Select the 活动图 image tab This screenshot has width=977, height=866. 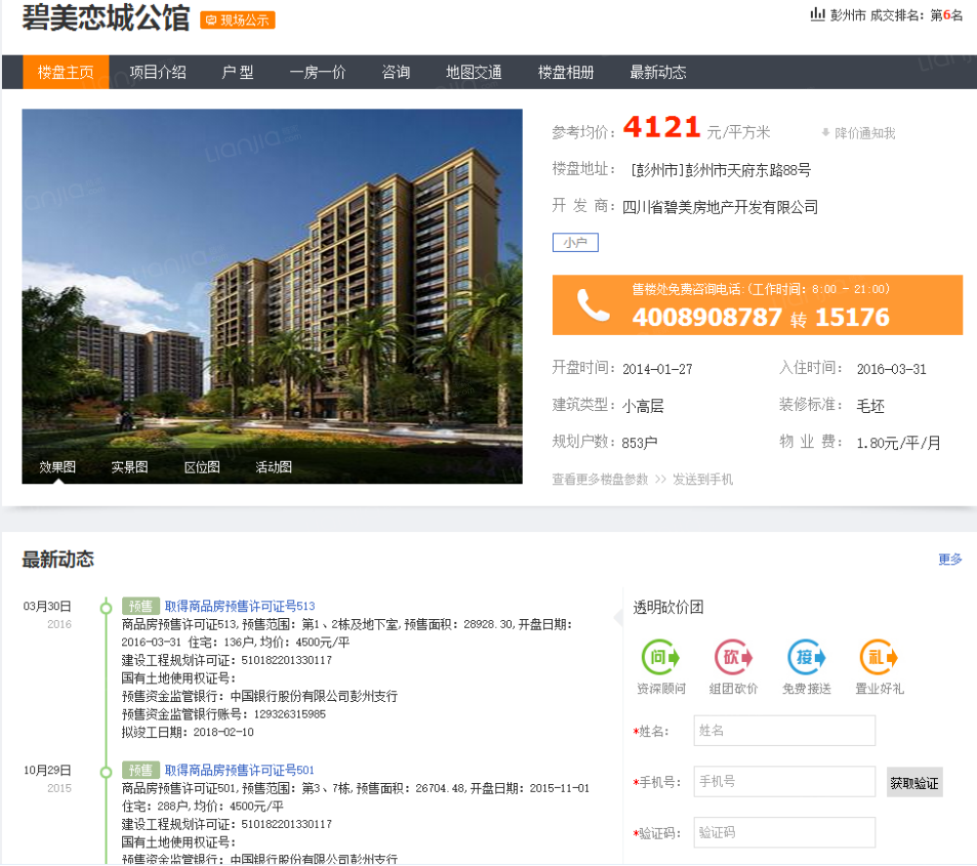click(x=274, y=467)
